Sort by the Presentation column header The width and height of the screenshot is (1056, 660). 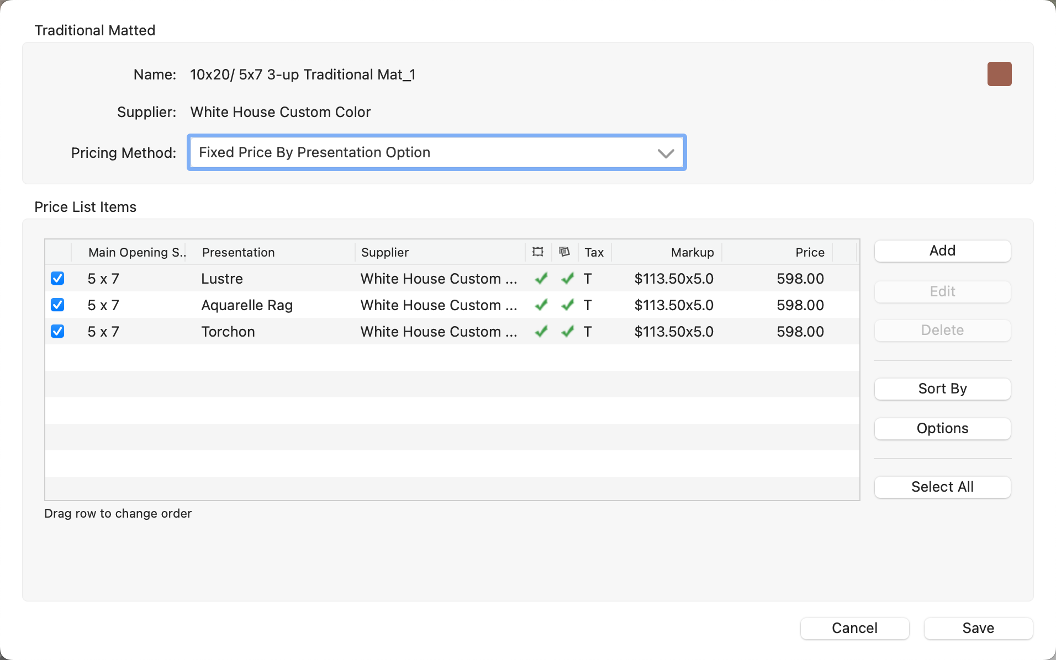[238, 252]
